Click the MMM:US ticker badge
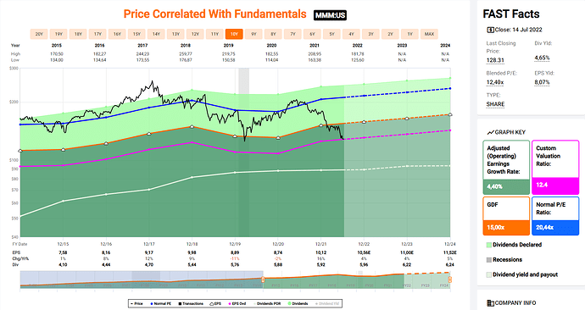585x310 pixels. (330, 15)
